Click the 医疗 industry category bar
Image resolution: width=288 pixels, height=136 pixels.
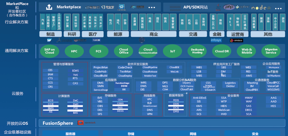pyautogui.click(x=93, y=34)
